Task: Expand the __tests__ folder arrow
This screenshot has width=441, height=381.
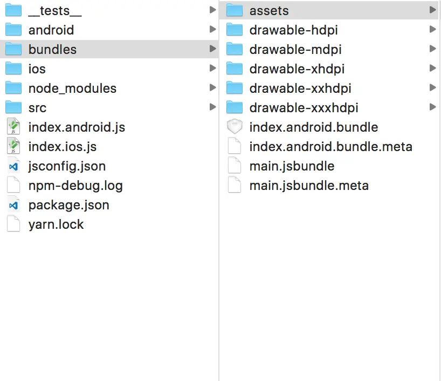Action: pyautogui.click(x=213, y=10)
